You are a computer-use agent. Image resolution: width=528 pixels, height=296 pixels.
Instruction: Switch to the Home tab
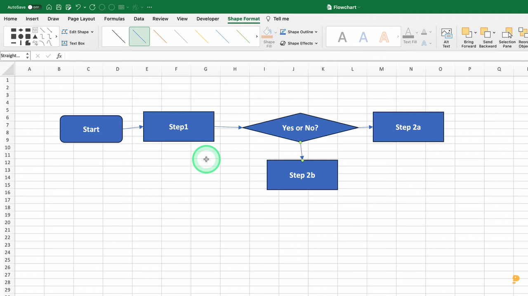(10, 19)
